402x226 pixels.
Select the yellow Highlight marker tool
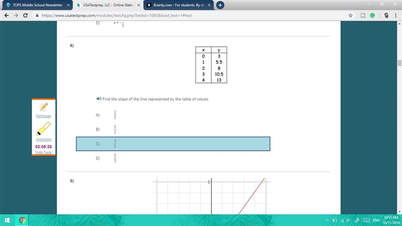pos(44,129)
